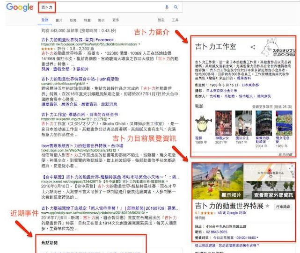The width and height of the screenshot is (300, 253).
Task: Start voice search with microphone icon
Action: 167,7
